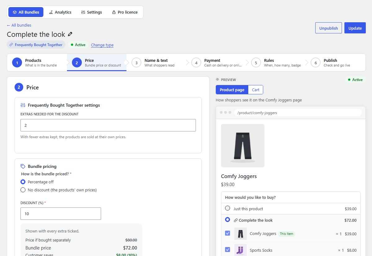Click the Update button
The height and width of the screenshot is (256, 372).
355,28
